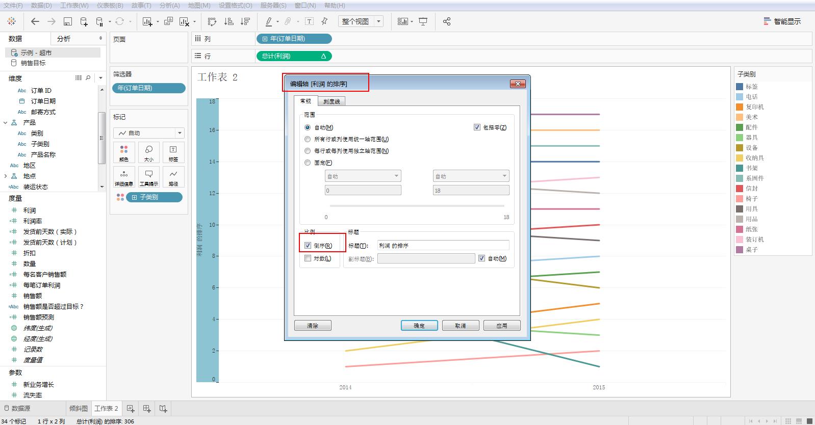Share the workbook using the share icon

click(x=447, y=21)
